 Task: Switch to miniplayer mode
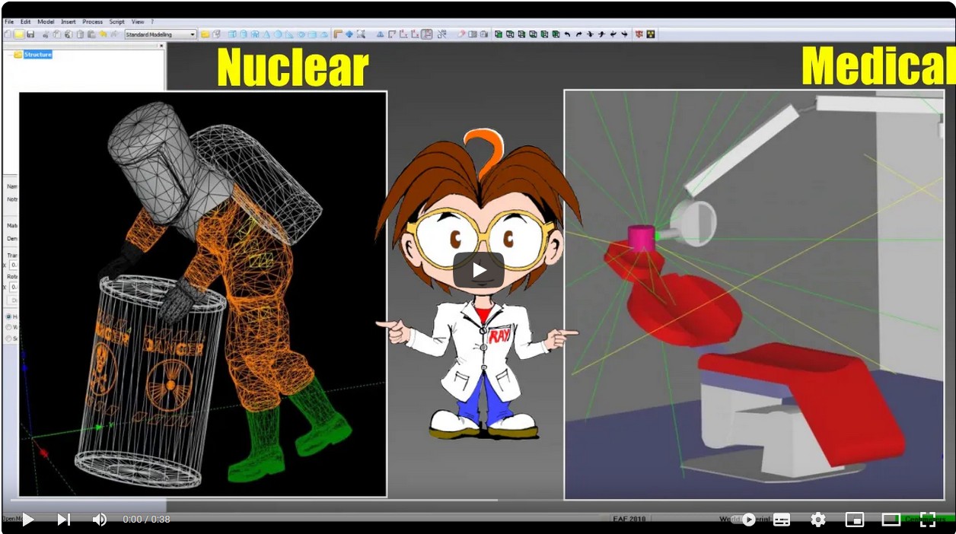(x=855, y=520)
